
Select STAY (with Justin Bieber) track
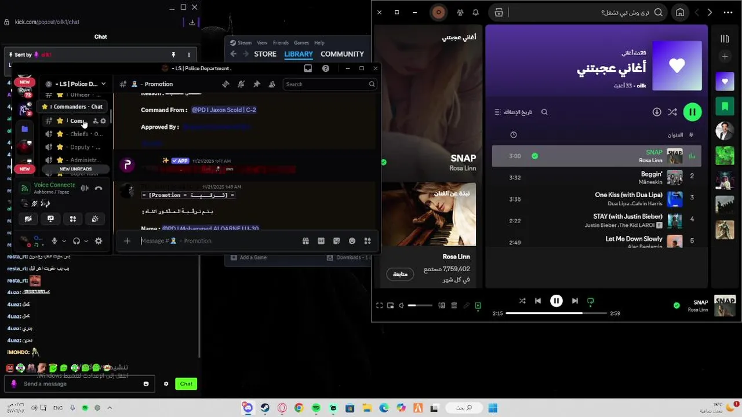(596, 220)
